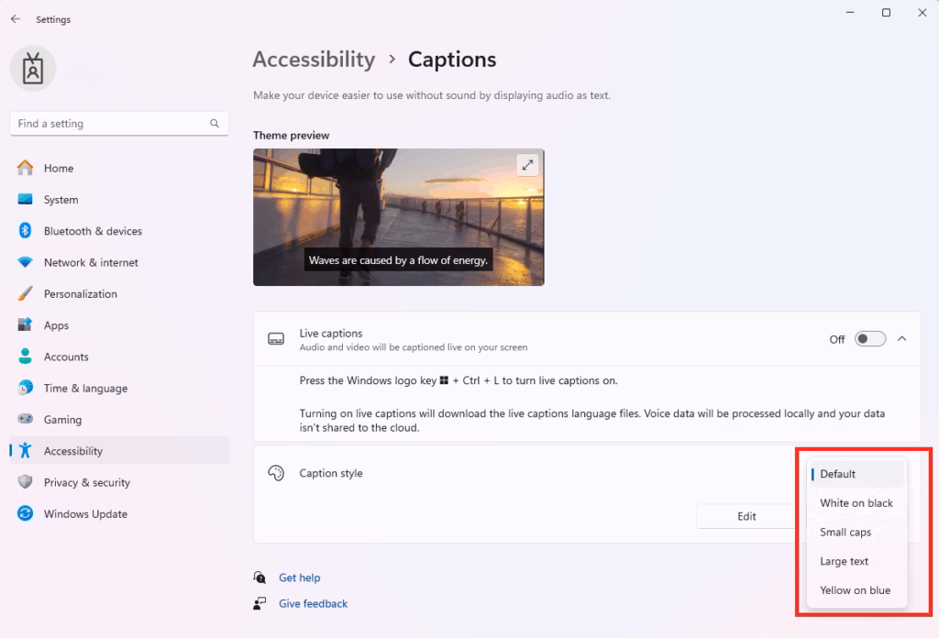The image size is (939, 638).
Task: Select Accessibility in the sidebar
Action: pos(120,451)
